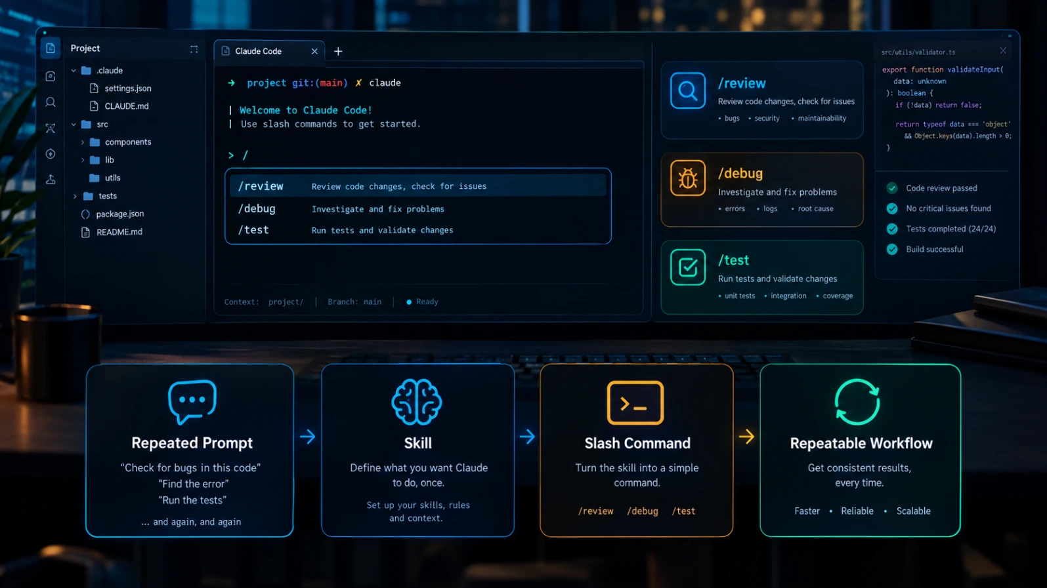Click the No critical issues found checkmark
The width and height of the screenshot is (1047, 588).
point(892,208)
